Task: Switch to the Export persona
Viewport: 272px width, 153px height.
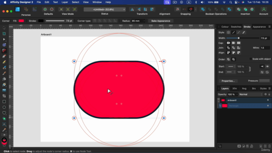Action: pos(34,9)
